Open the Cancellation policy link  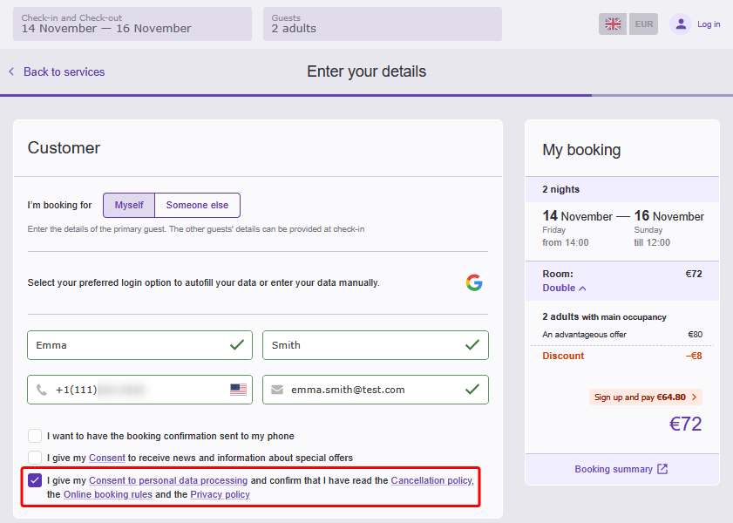431,480
